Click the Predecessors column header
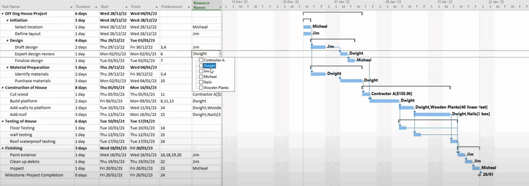This screenshot has width=529, height=186. click(x=172, y=7)
